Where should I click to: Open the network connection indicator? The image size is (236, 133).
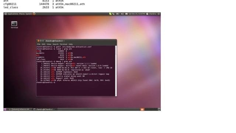point(113,14)
